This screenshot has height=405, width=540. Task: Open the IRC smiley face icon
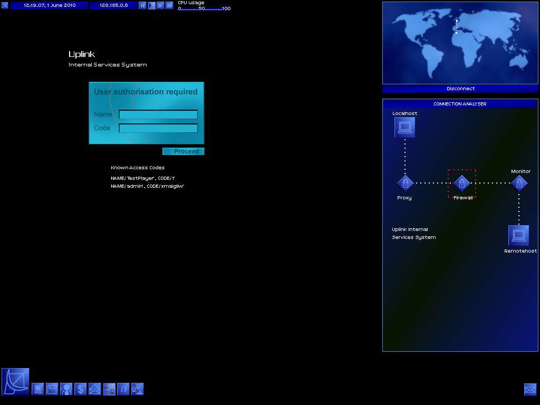[123, 389]
